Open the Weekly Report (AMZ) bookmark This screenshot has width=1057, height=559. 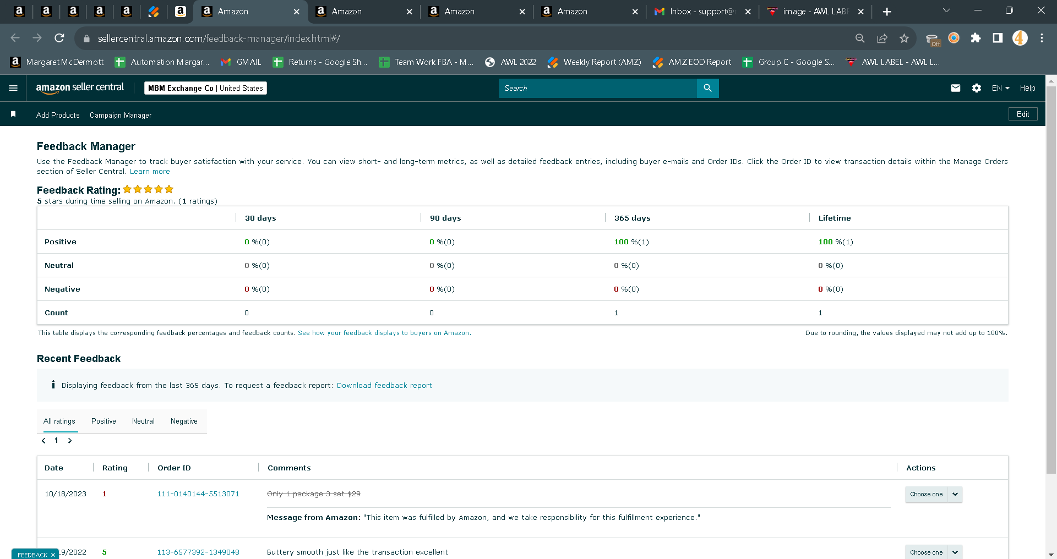click(x=595, y=62)
